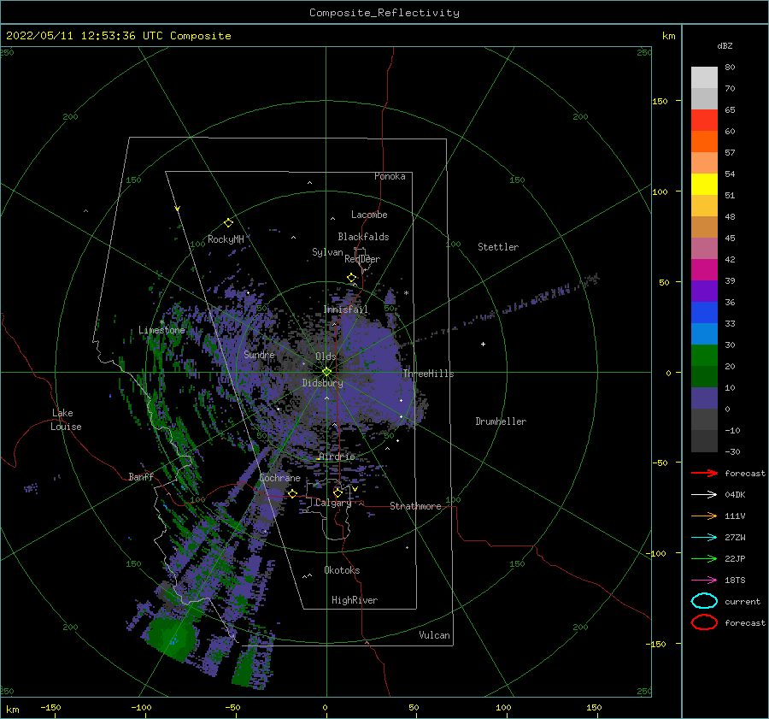Viewport: 769px width, 719px height.
Task: Click the Ponoka city label
Action: (x=390, y=176)
